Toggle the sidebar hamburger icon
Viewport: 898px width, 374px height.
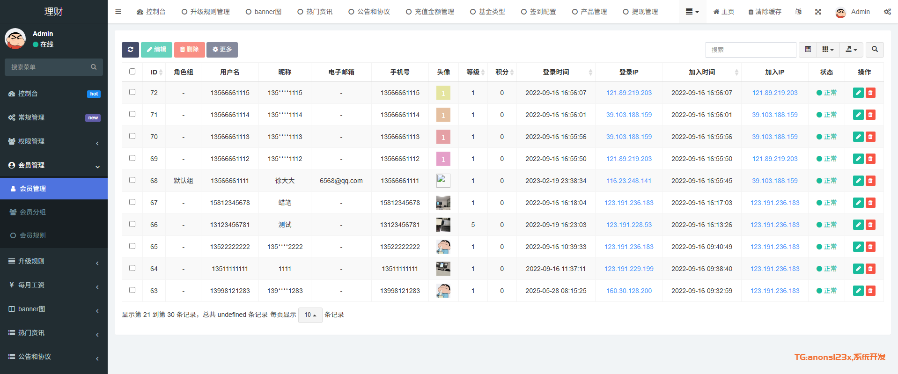click(118, 12)
